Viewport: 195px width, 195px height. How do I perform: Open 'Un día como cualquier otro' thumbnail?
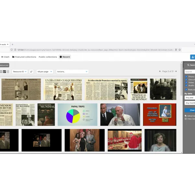(63, 89)
